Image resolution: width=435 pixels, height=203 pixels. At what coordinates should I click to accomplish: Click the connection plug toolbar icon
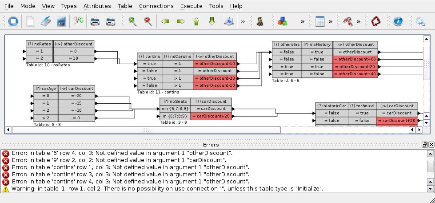pyautogui.click(x=347, y=21)
